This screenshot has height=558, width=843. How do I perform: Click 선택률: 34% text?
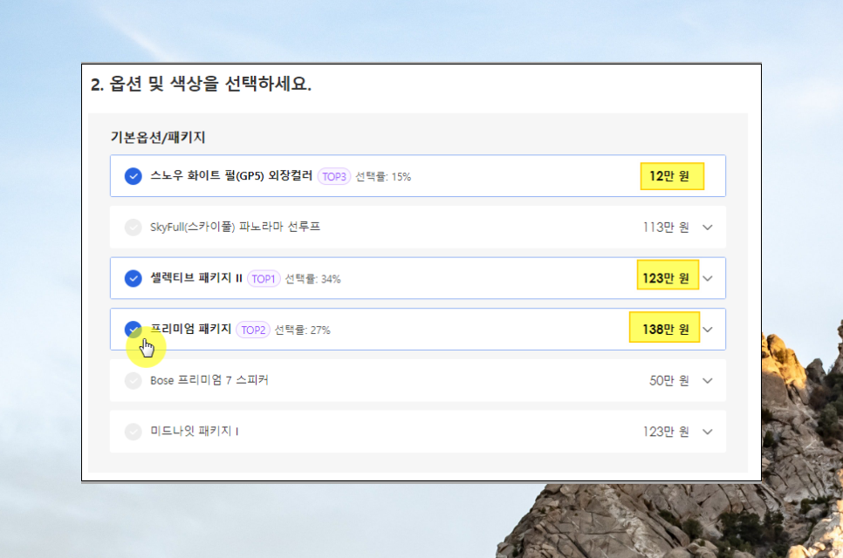[x=312, y=279]
